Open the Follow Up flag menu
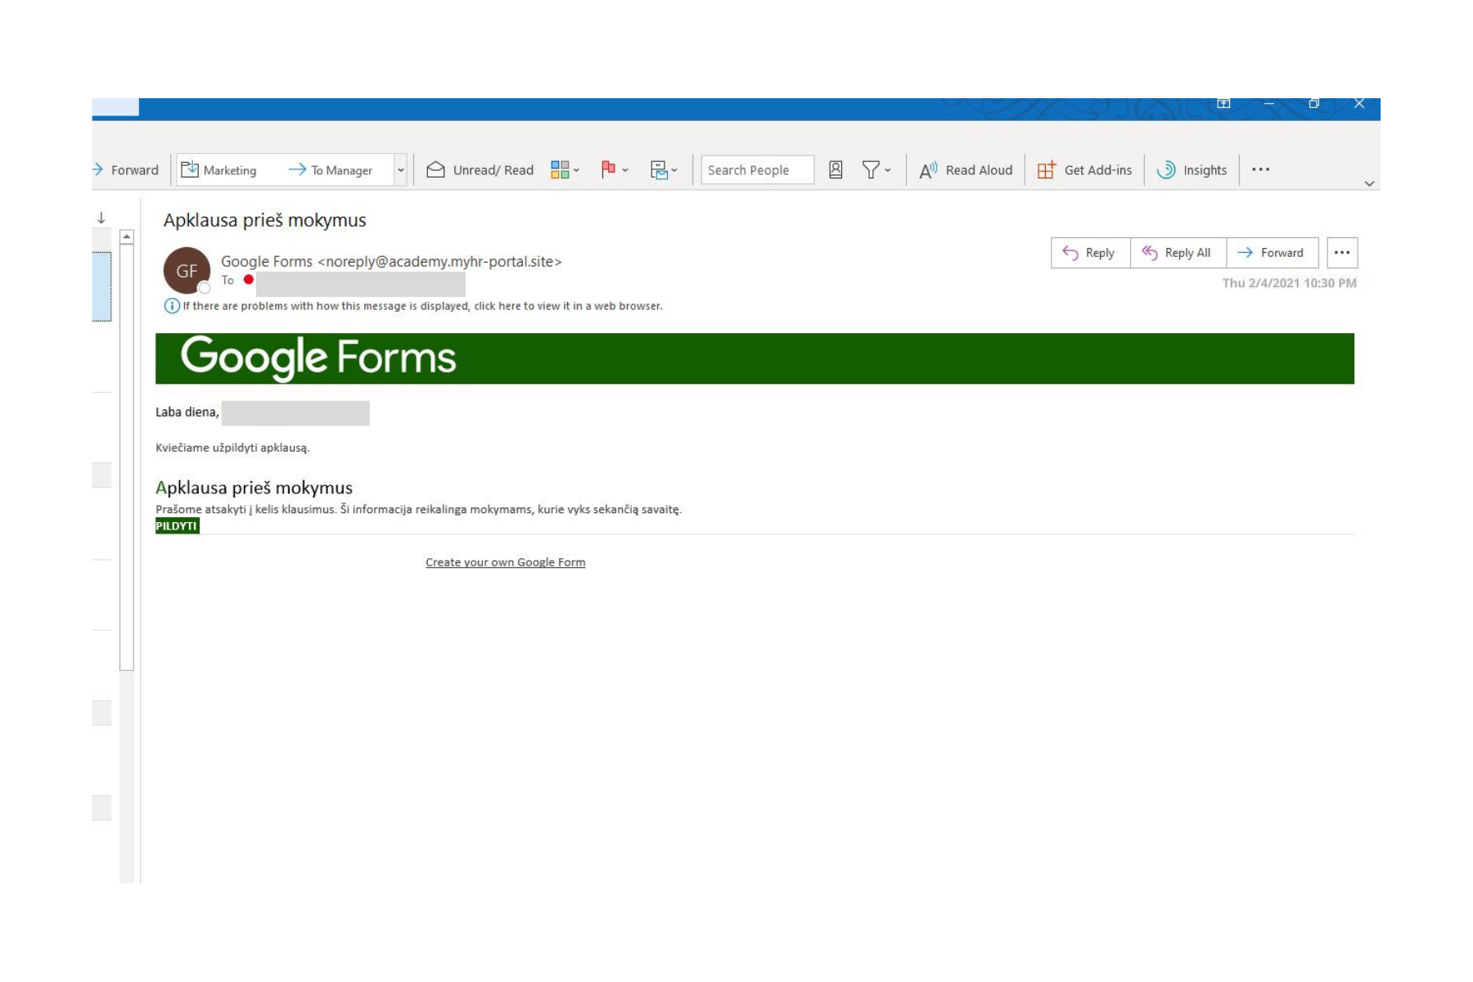This screenshot has height=982, width=1473. pos(615,170)
